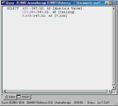This screenshot has width=118, height=106.
Task: Switch to the Editor tab
Action: coord(10,97)
